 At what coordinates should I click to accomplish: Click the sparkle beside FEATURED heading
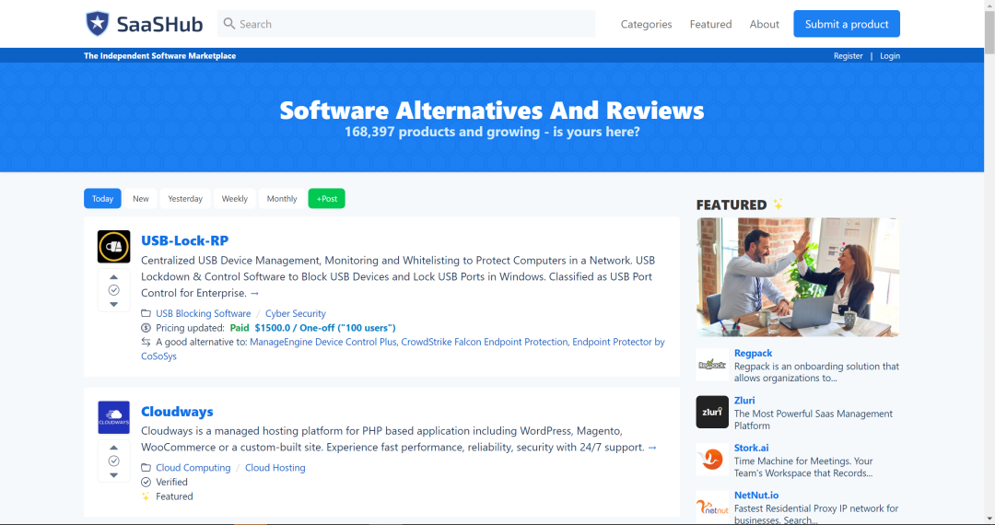pos(778,204)
